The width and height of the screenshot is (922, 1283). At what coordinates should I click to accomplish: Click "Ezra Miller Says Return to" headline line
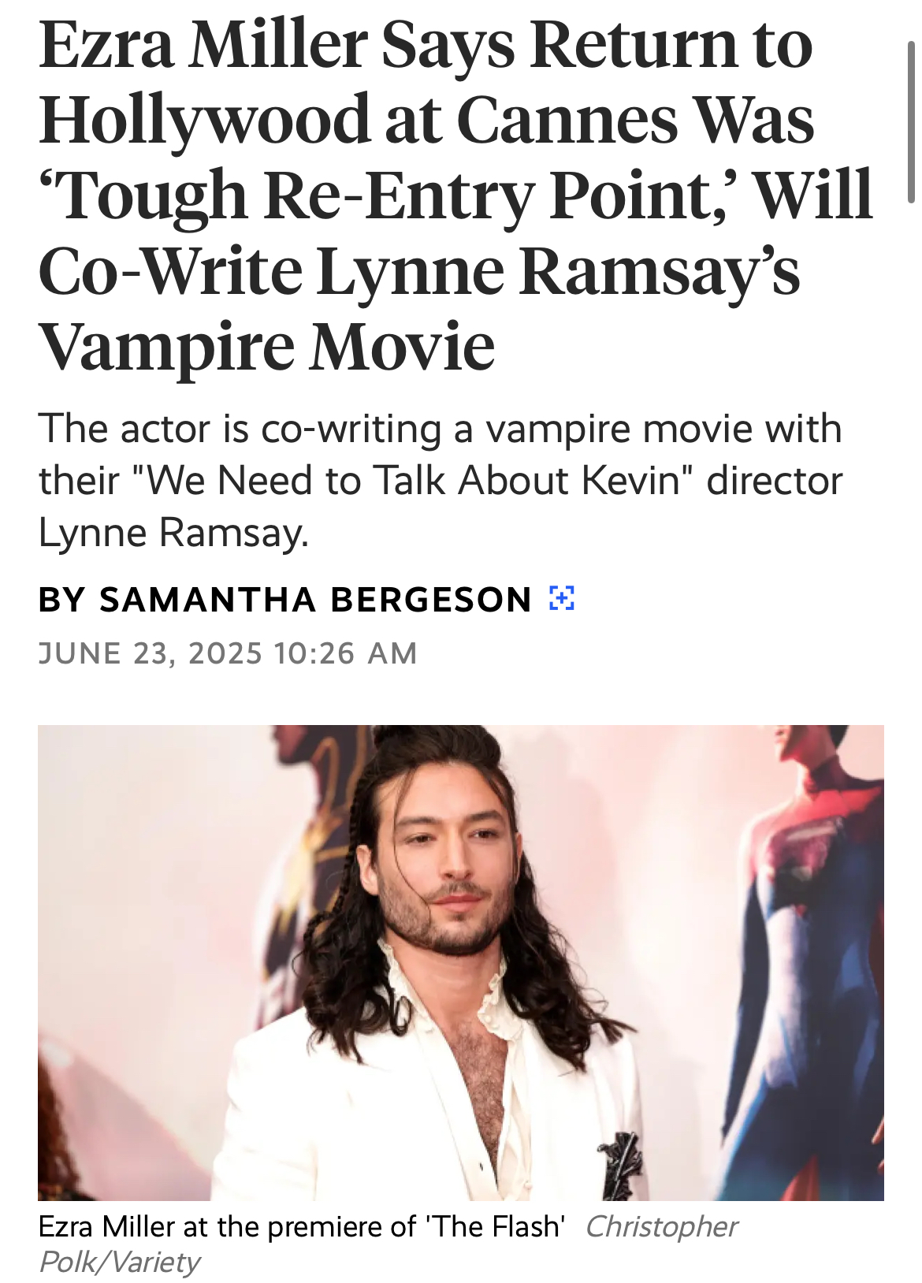point(425,44)
